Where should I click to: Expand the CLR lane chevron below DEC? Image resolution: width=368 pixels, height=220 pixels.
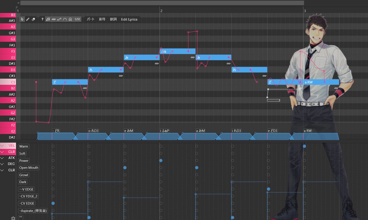[x=2, y=170]
